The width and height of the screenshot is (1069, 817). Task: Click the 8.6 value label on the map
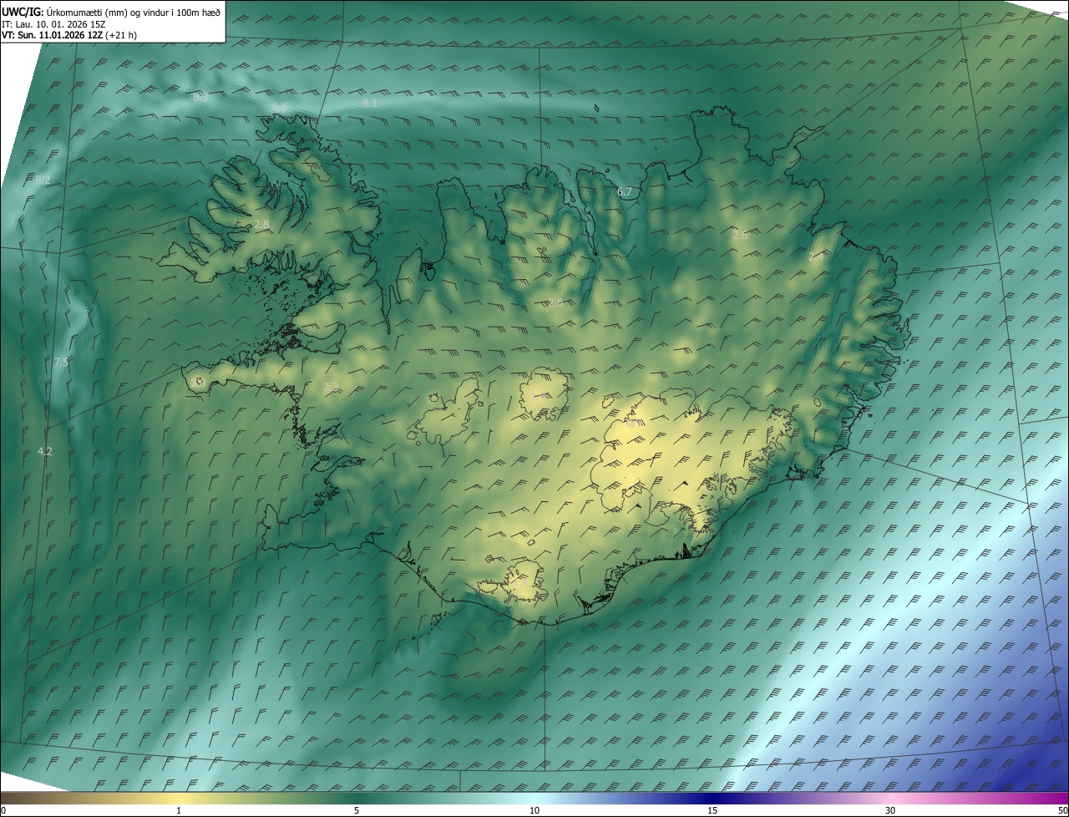click(x=280, y=108)
